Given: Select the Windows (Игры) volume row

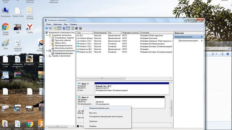Looking at the screenshot, I should click(x=124, y=38).
